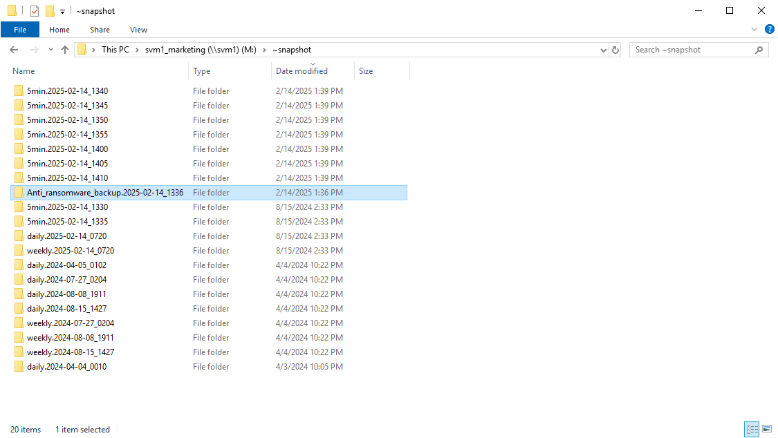This screenshot has width=778, height=438.
Task: Select folder weekly.2025-02-14_0720
Action: [71, 251]
